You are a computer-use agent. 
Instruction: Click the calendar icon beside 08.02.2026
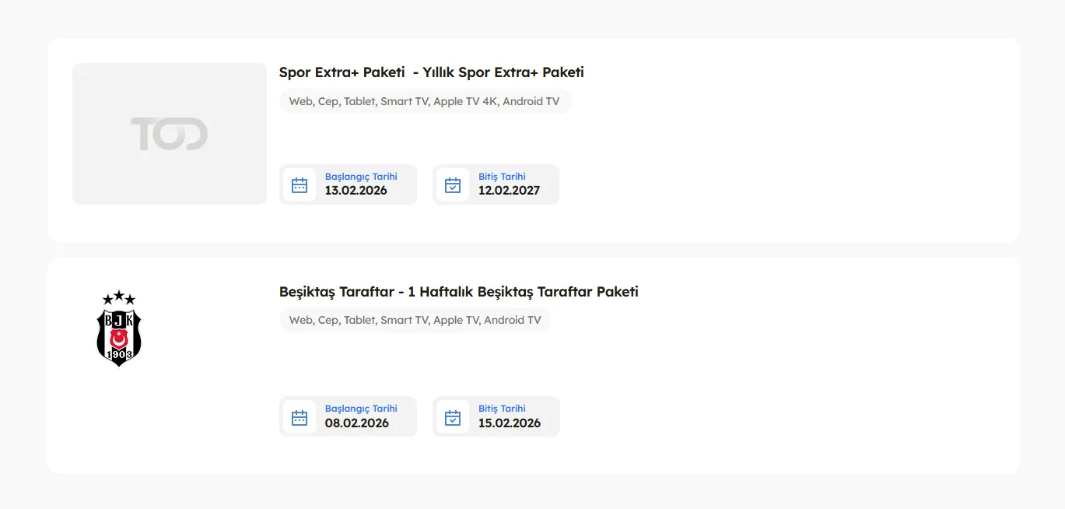click(x=300, y=418)
